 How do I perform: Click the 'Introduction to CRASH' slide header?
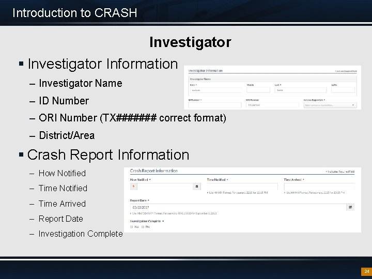coord(75,13)
